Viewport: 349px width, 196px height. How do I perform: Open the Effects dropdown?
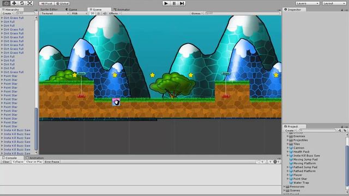tap(115, 13)
